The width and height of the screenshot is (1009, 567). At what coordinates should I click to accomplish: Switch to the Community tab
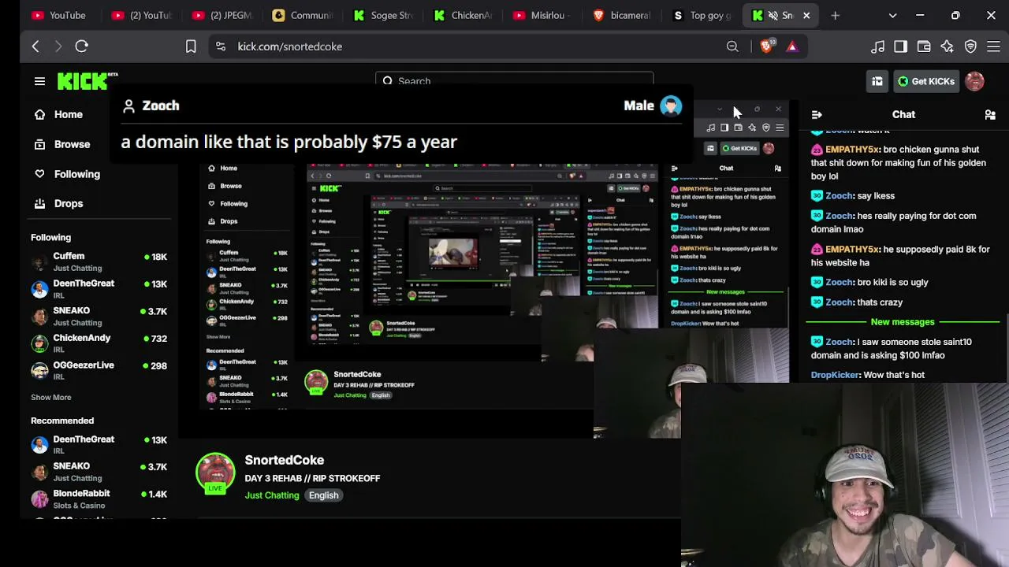[301, 15]
